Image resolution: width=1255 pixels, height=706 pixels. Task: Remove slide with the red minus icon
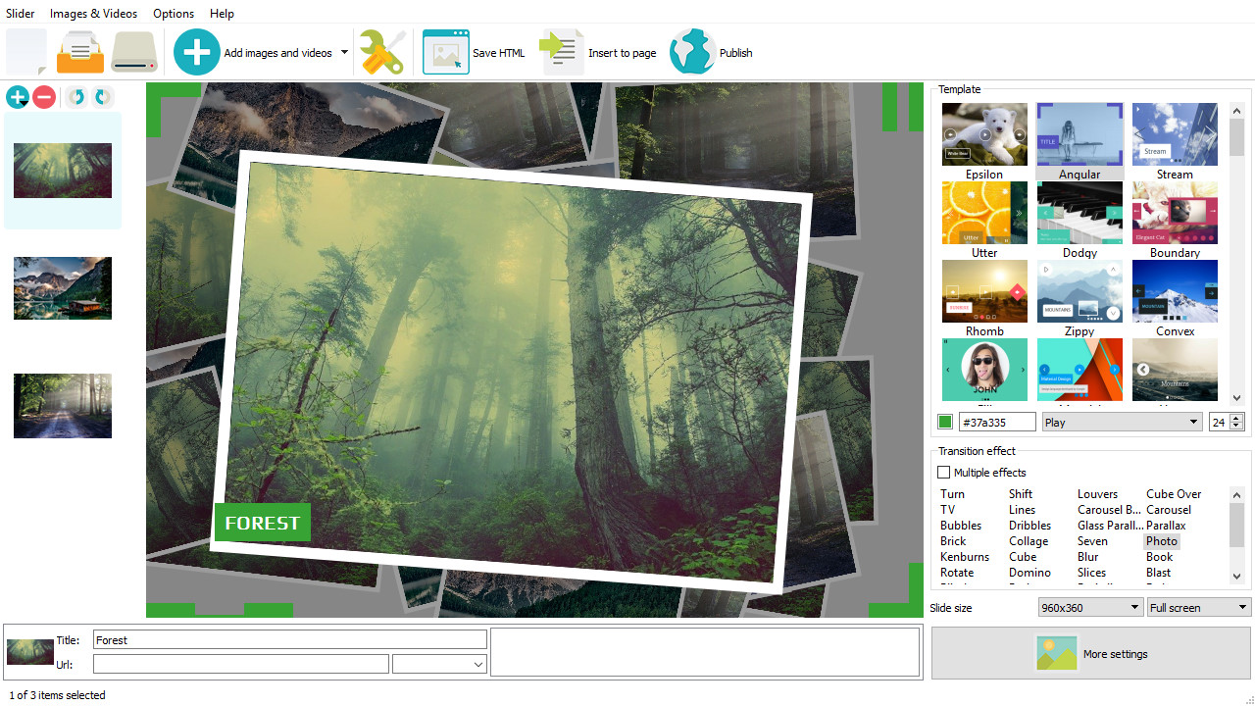[44, 97]
